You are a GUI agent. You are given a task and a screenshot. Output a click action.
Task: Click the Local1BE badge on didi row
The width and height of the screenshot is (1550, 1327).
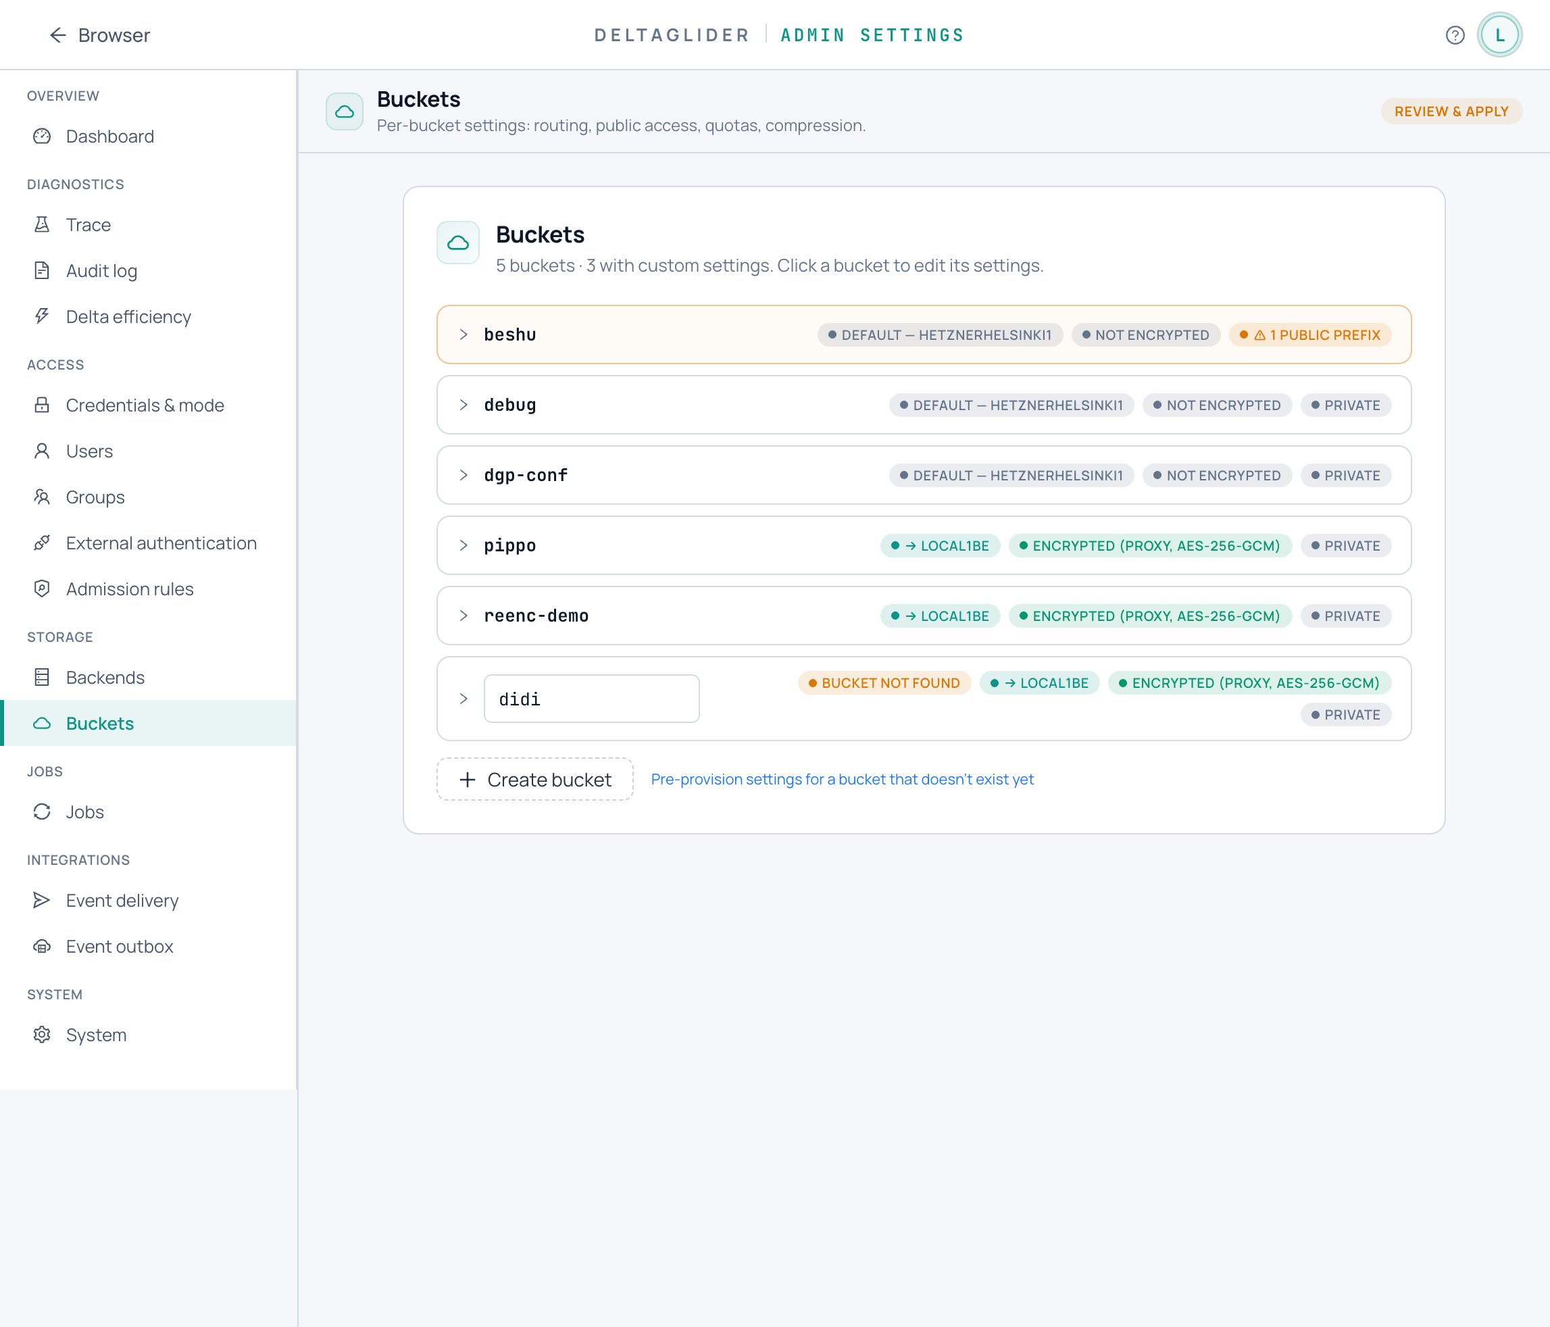click(1040, 683)
